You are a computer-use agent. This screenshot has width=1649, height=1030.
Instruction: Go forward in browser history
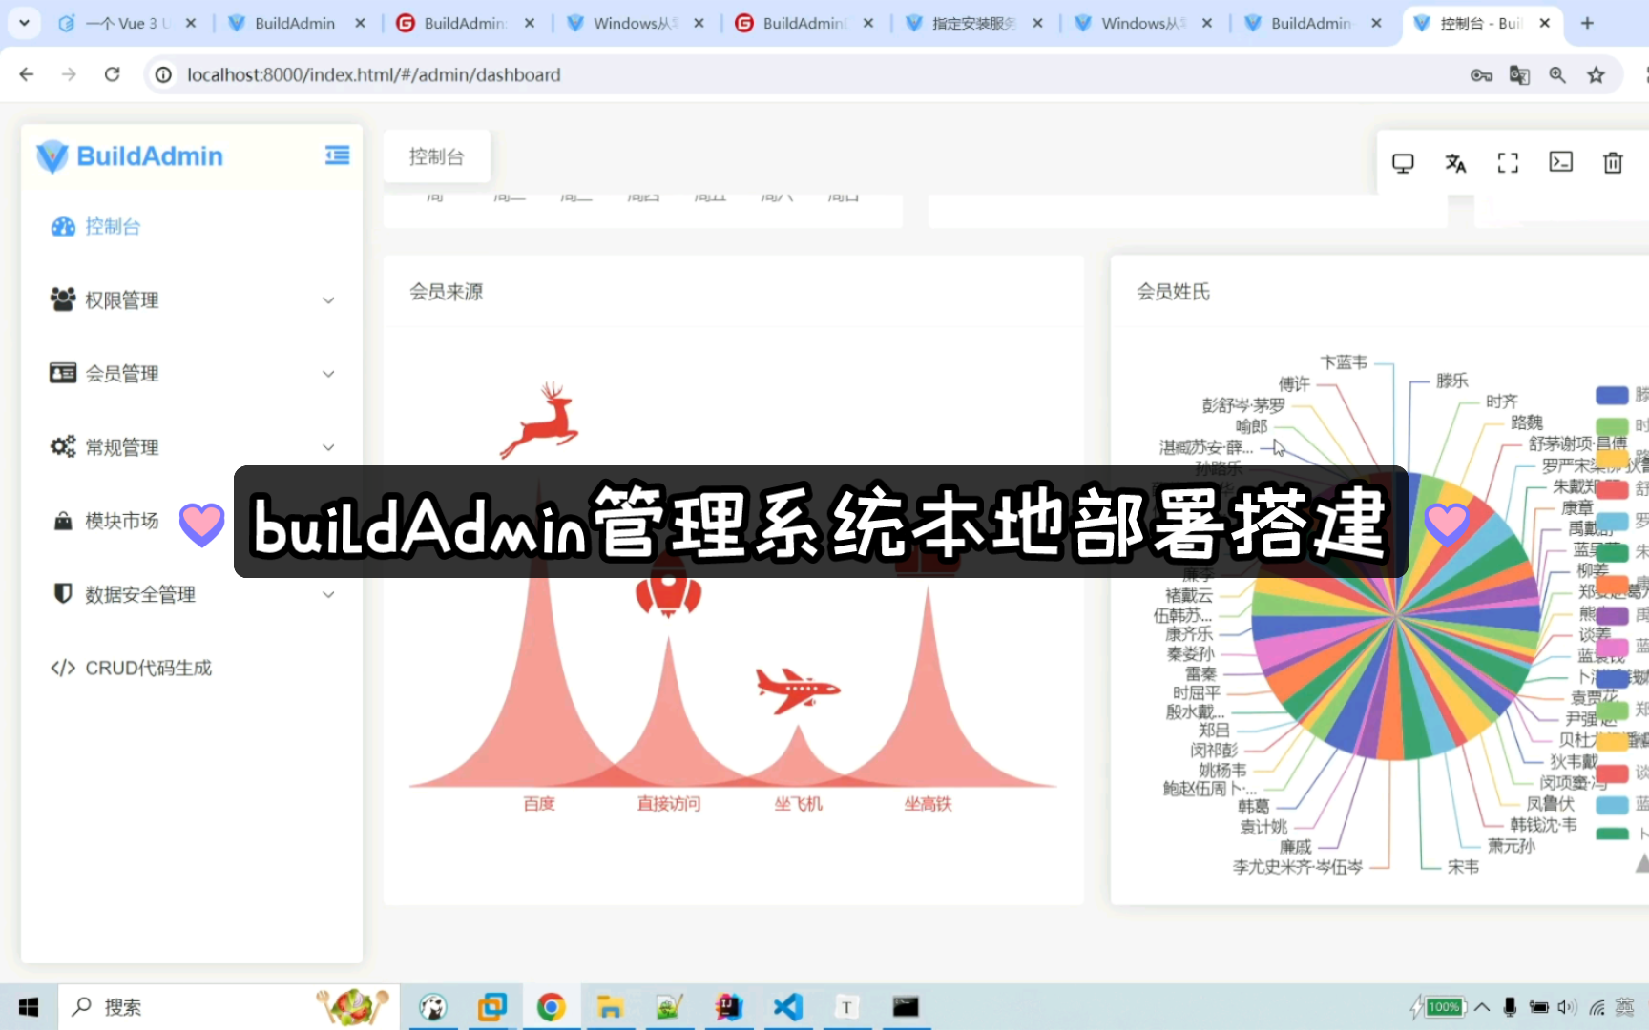(x=69, y=74)
